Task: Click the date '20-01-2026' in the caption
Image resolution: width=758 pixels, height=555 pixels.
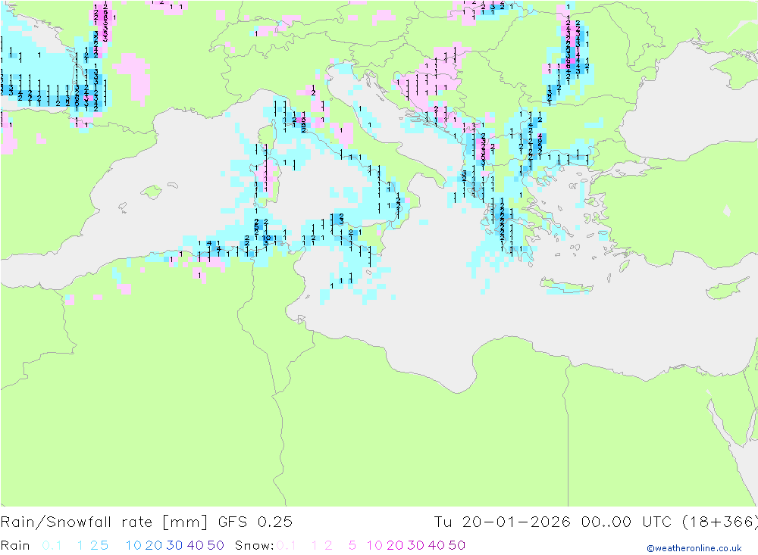Action: coord(516,522)
